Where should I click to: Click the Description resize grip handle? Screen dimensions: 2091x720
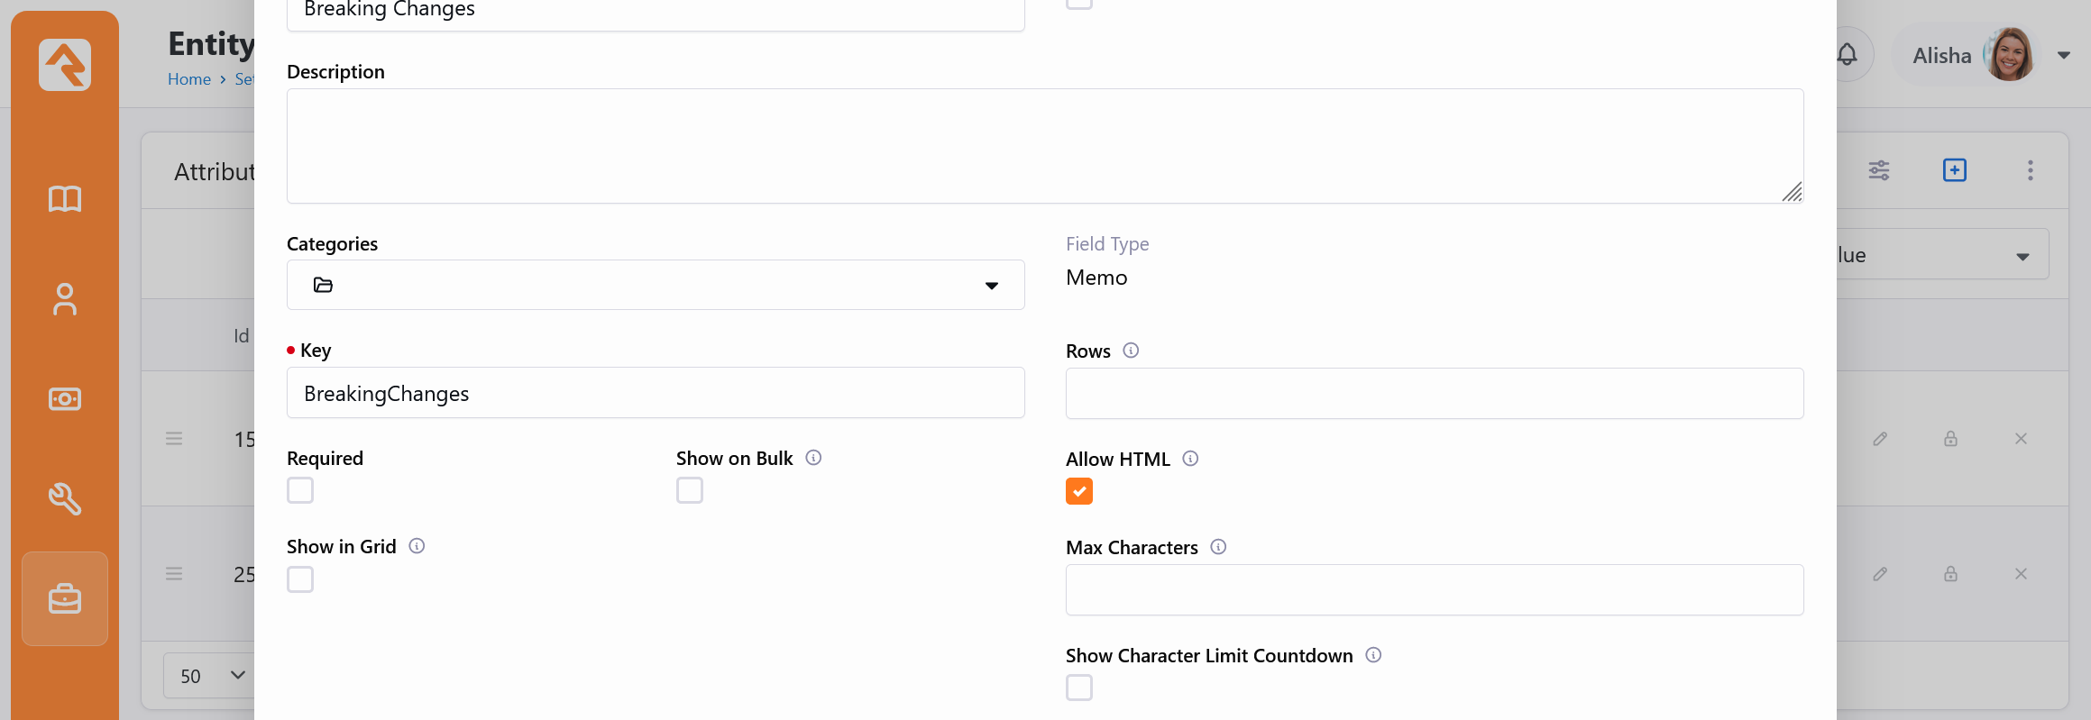[1793, 192]
